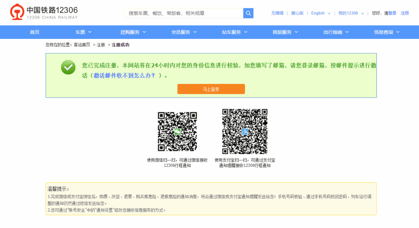
Task: Expand the 车票 navigation menu
Action: tap(83, 32)
